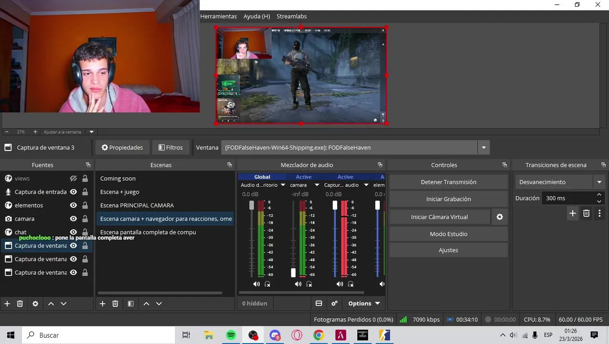Open Propiedades of the selected source
Viewport: 609px width, 344px height.
click(x=122, y=148)
